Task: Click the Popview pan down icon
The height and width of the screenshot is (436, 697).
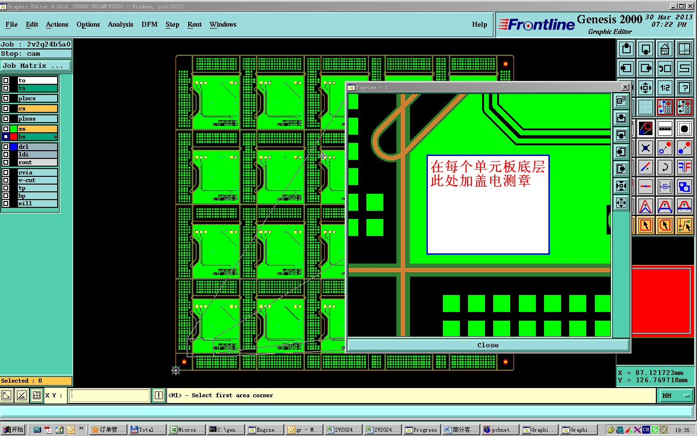Action: click(x=621, y=135)
